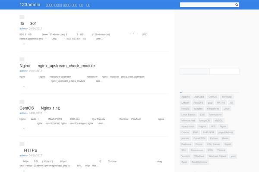Select the Python tag
The image size is (259, 172).
coord(214,138)
